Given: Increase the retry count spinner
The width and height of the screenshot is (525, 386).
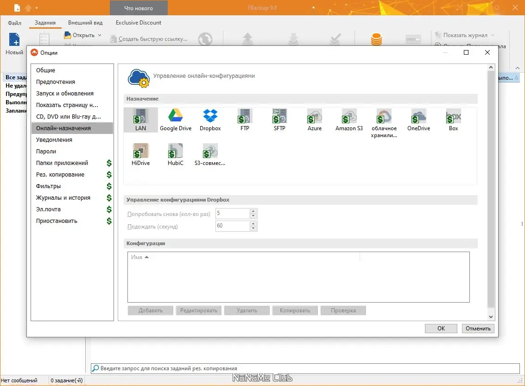Looking at the screenshot, I should click(x=253, y=211).
